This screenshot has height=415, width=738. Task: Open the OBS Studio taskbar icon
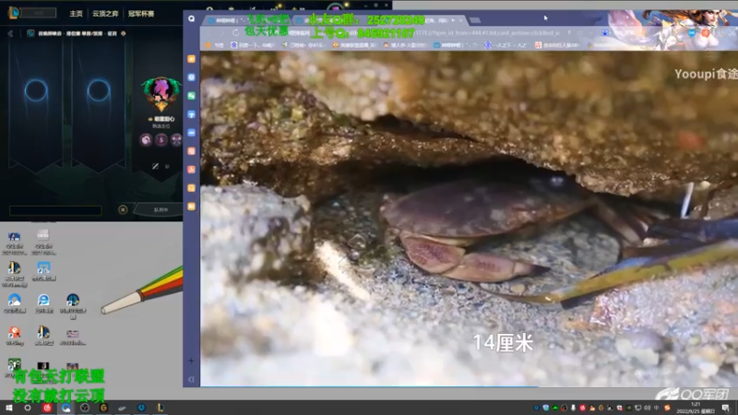85,408
